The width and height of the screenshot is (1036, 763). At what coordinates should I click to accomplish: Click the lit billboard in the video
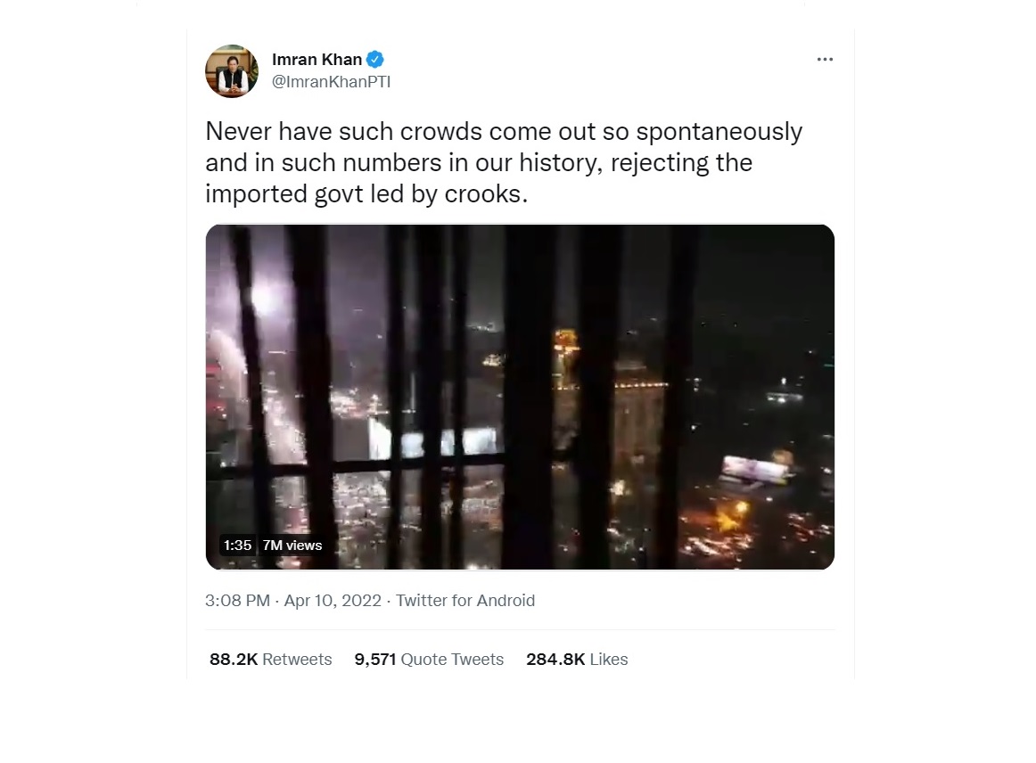pos(753,470)
